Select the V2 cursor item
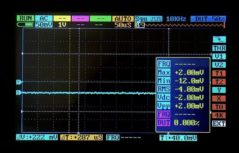The height and width of the screenshot is (153, 239). pos(219,65)
